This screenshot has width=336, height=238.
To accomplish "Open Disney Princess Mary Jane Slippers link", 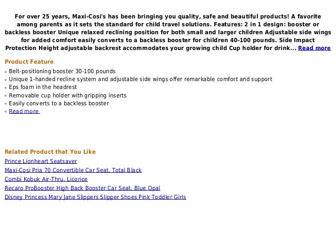I will point(95,197).
